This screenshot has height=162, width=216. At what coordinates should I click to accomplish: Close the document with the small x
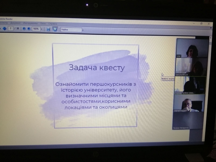(x=211, y=28)
